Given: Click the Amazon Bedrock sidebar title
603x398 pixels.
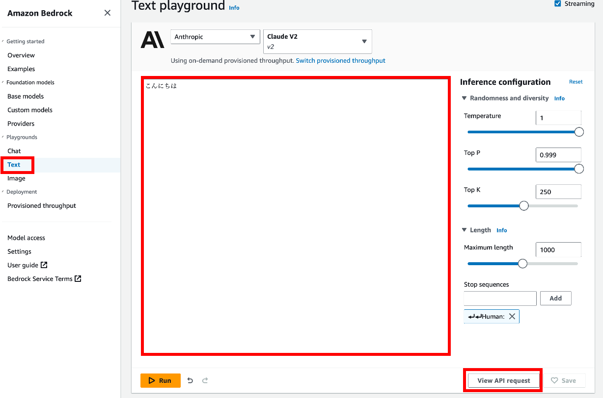Looking at the screenshot, I should click(x=40, y=13).
